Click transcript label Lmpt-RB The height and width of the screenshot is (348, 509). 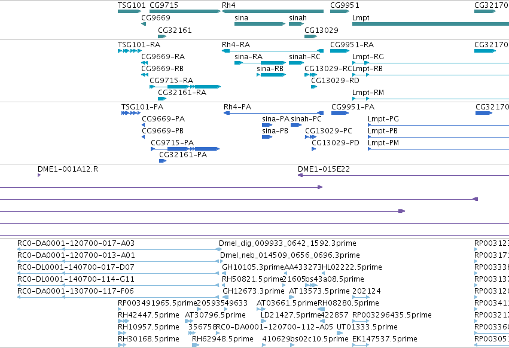click(x=367, y=69)
